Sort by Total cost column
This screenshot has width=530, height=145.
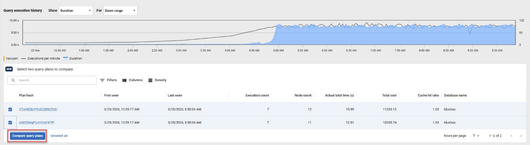[x=389, y=95]
